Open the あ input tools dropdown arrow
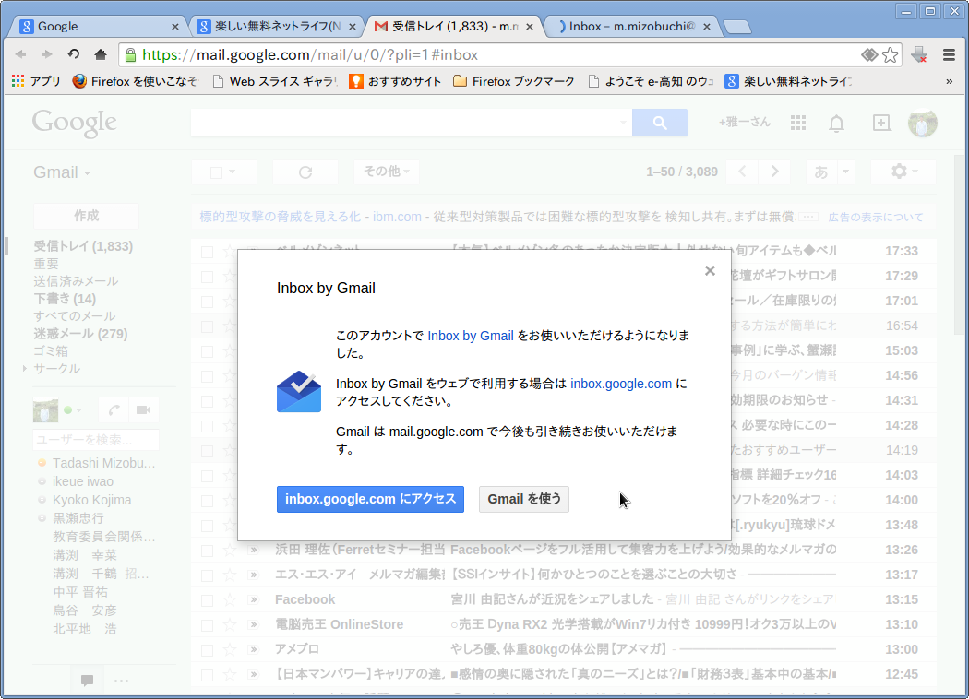 (845, 172)
